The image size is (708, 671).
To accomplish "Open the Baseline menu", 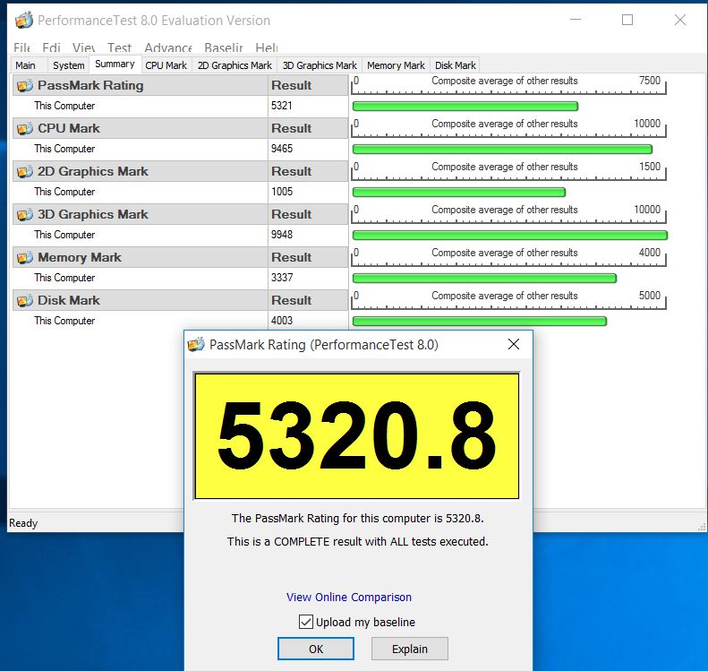I will tap(224, 47).
